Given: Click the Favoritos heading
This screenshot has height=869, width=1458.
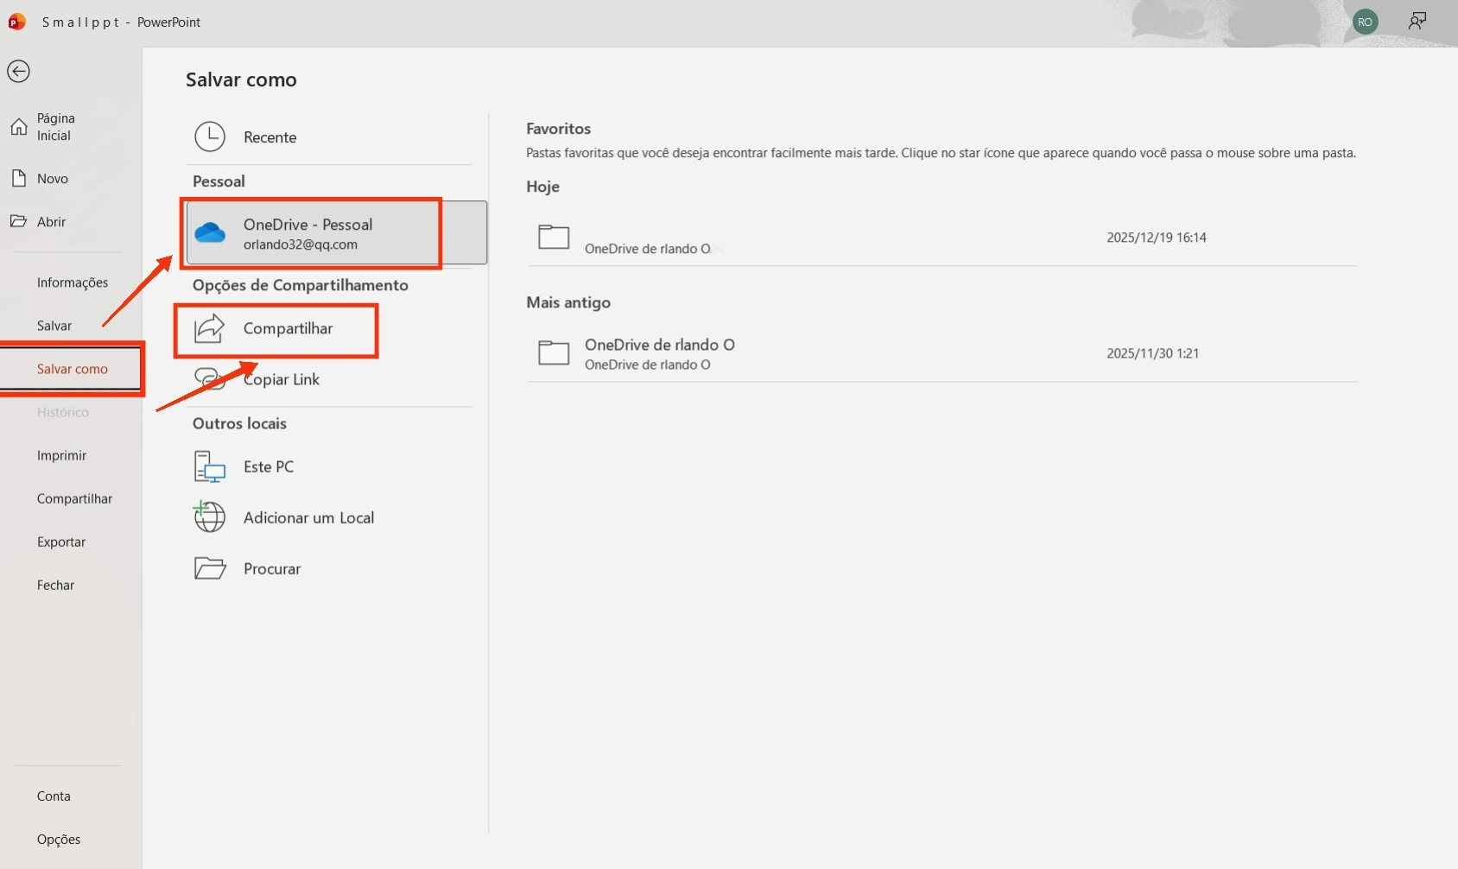Looking at the screenshot, I should pos(559,129).
